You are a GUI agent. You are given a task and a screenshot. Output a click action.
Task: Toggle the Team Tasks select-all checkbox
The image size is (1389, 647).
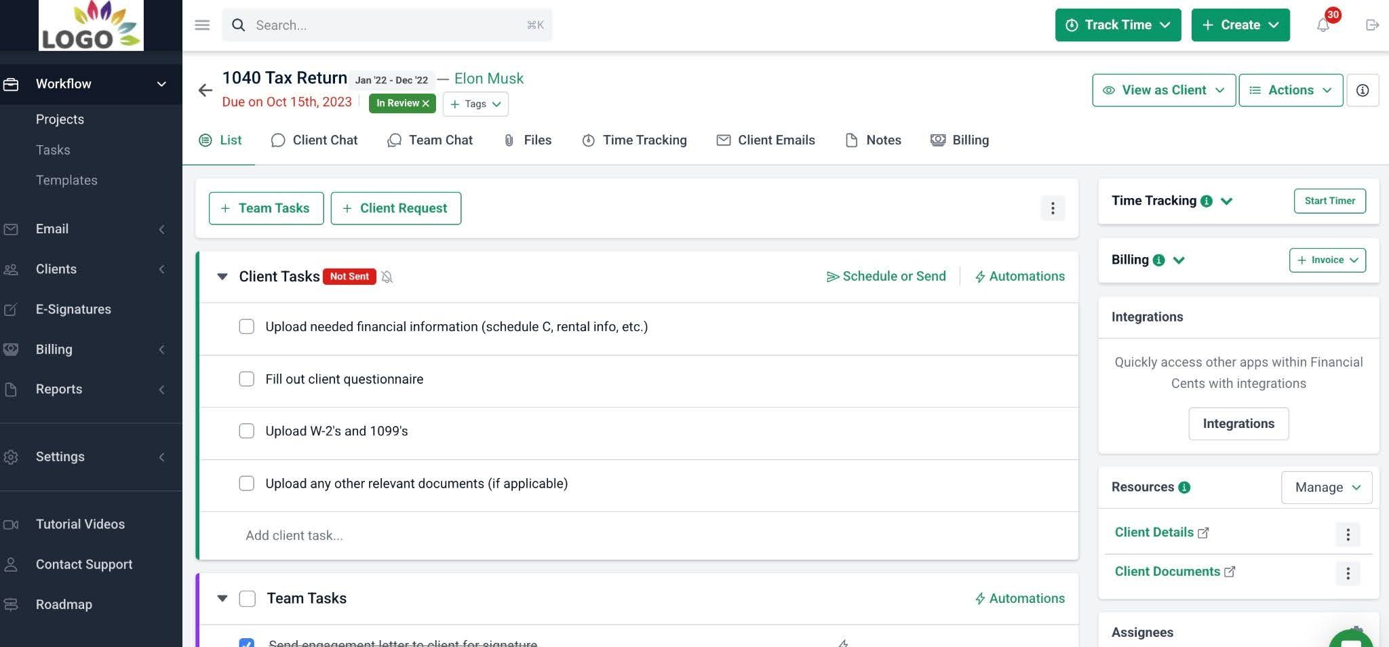pyautogui.click(x=248, y=599)
